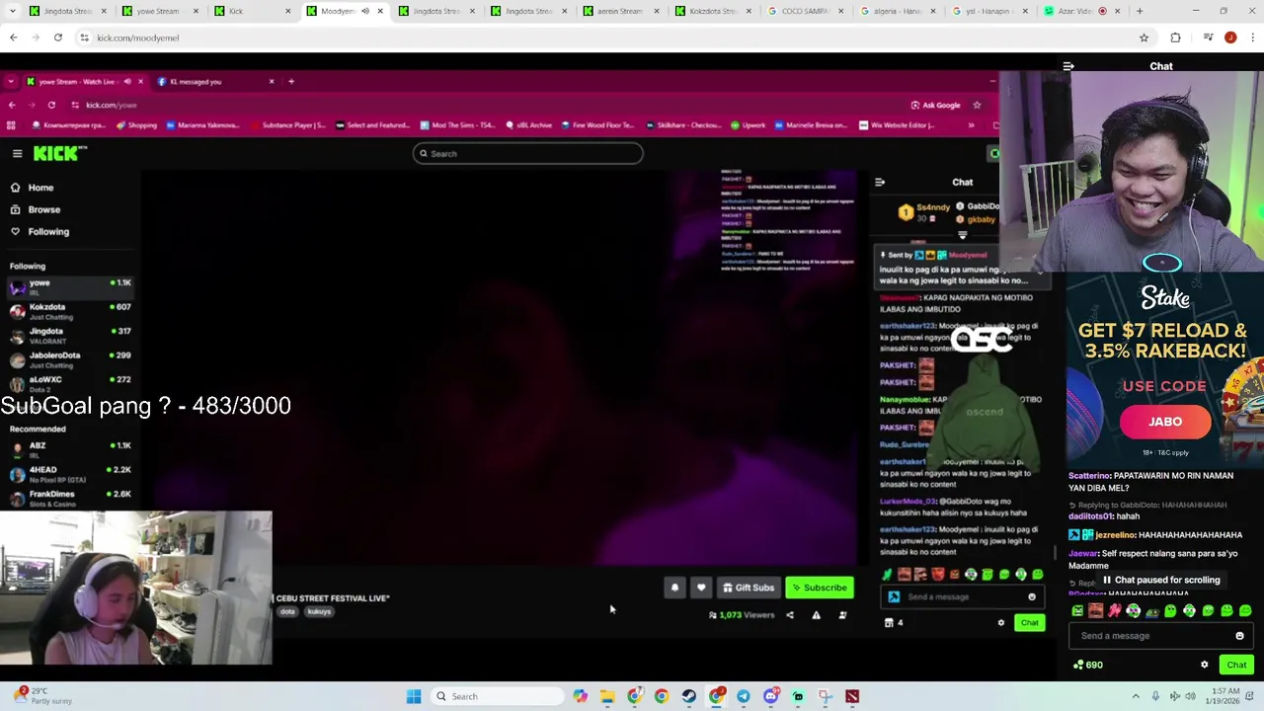Show hidden system tray icons
This screenshot has height=711, width=1264.
pos(1136,696)
